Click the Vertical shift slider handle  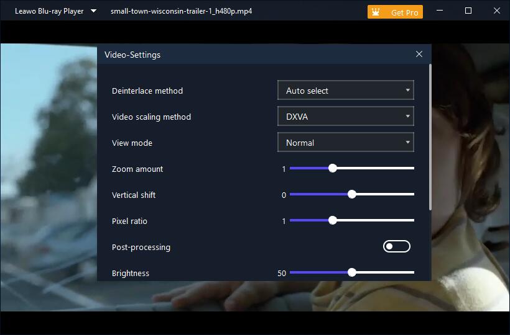point(352,194)
